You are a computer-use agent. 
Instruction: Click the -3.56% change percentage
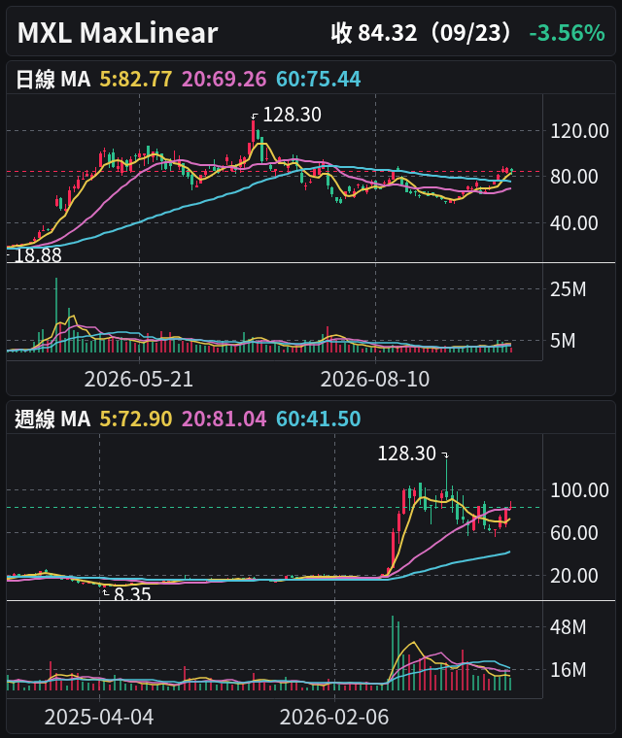pyautogui.click(x=567, y=33)
